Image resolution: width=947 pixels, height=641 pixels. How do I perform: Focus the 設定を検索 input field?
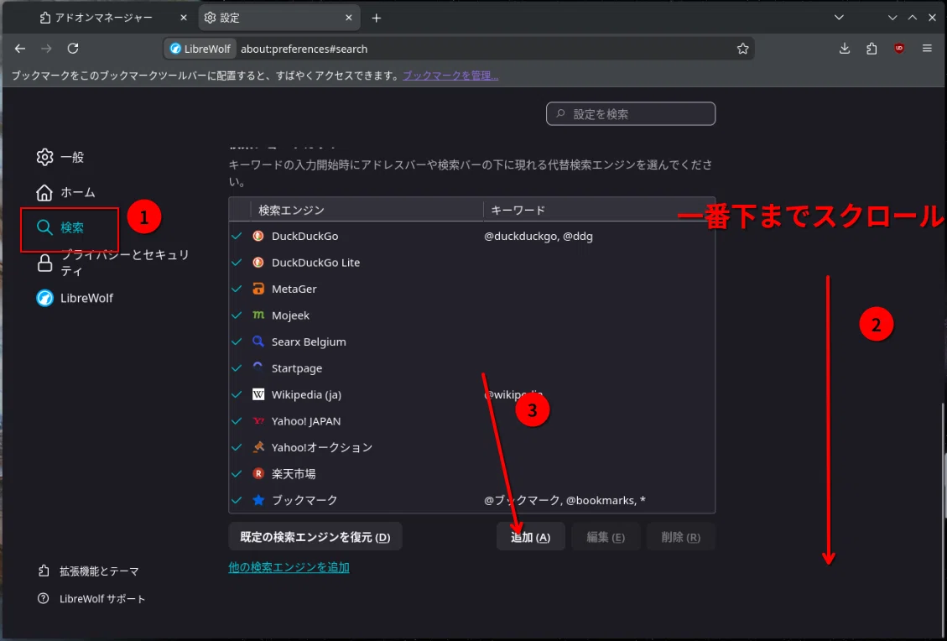pyautogui.click(x=631, y=113)
